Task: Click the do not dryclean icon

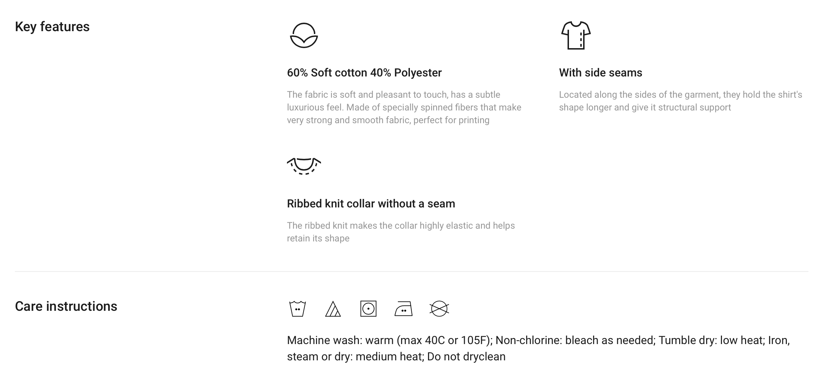Action: pos(439,309)
